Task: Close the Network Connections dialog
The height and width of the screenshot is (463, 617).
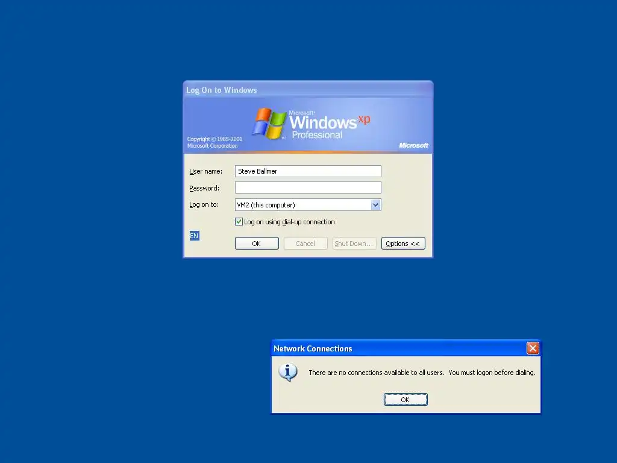Action: 533,348
